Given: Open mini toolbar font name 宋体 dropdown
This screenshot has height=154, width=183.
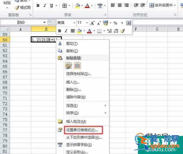Looking at the screenshot, I should (74, 23).
